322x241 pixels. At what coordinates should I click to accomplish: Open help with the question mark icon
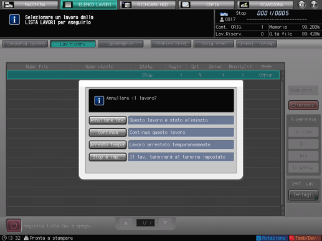point(314,4)
